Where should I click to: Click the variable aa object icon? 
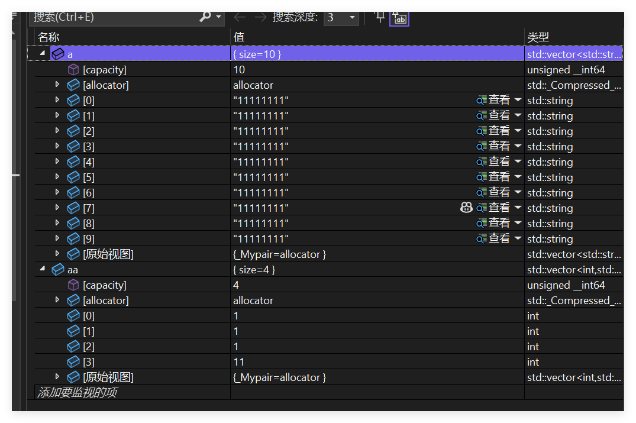tap(58, 269)
